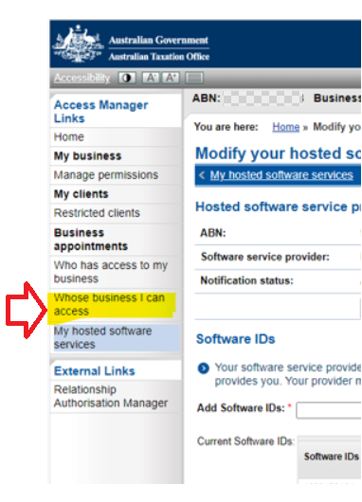This screenshot has height=502, width=362.
Task: Click the ABN label in provider details
Action: (213, 233)
